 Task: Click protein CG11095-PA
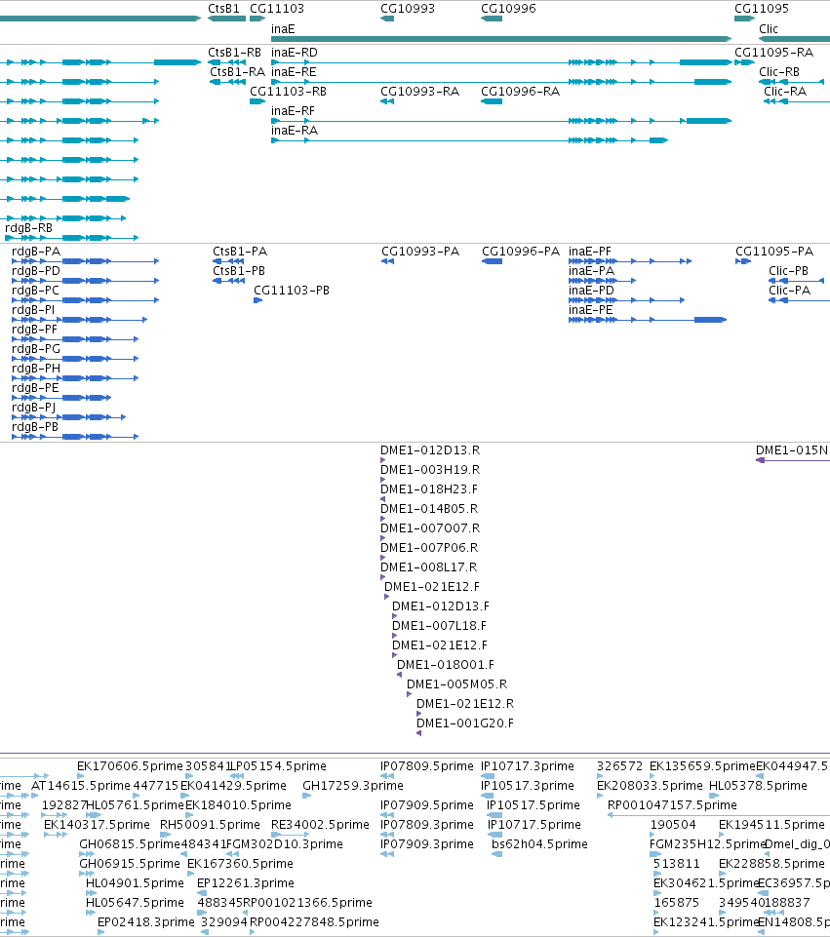pos(774,252)
